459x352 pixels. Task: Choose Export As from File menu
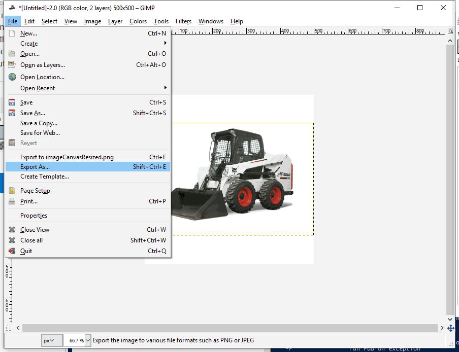click(x=87, y=167)
